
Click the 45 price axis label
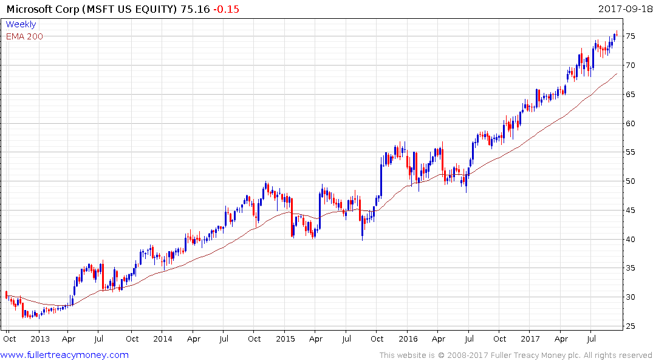630,211
